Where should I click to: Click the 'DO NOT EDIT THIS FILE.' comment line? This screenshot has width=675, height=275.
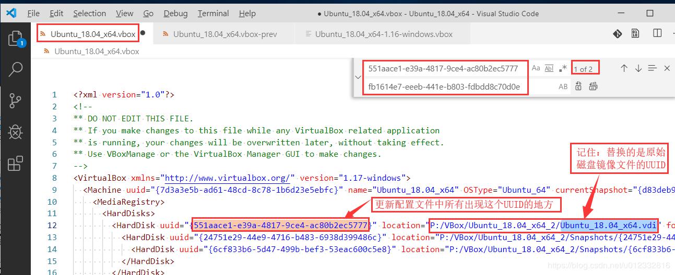133,118
